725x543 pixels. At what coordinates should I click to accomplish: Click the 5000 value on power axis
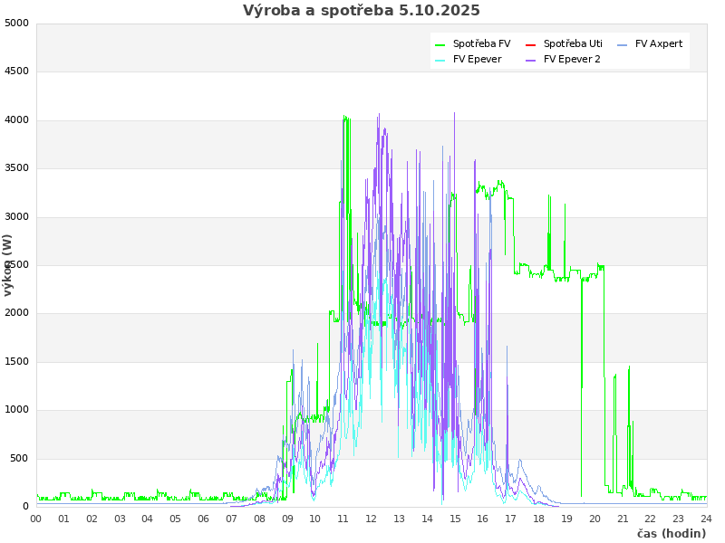(16, 23)
